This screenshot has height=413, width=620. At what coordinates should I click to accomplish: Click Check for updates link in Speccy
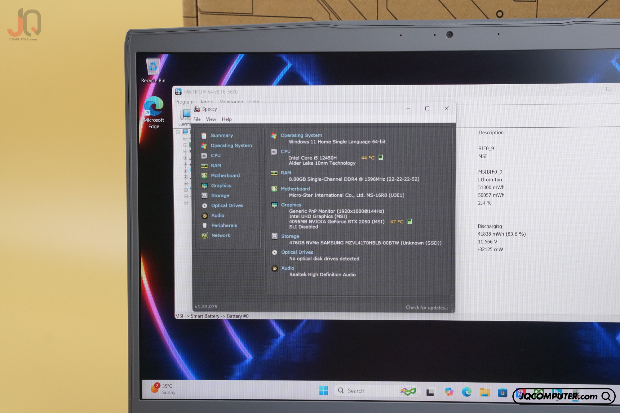tap(427, 308)
